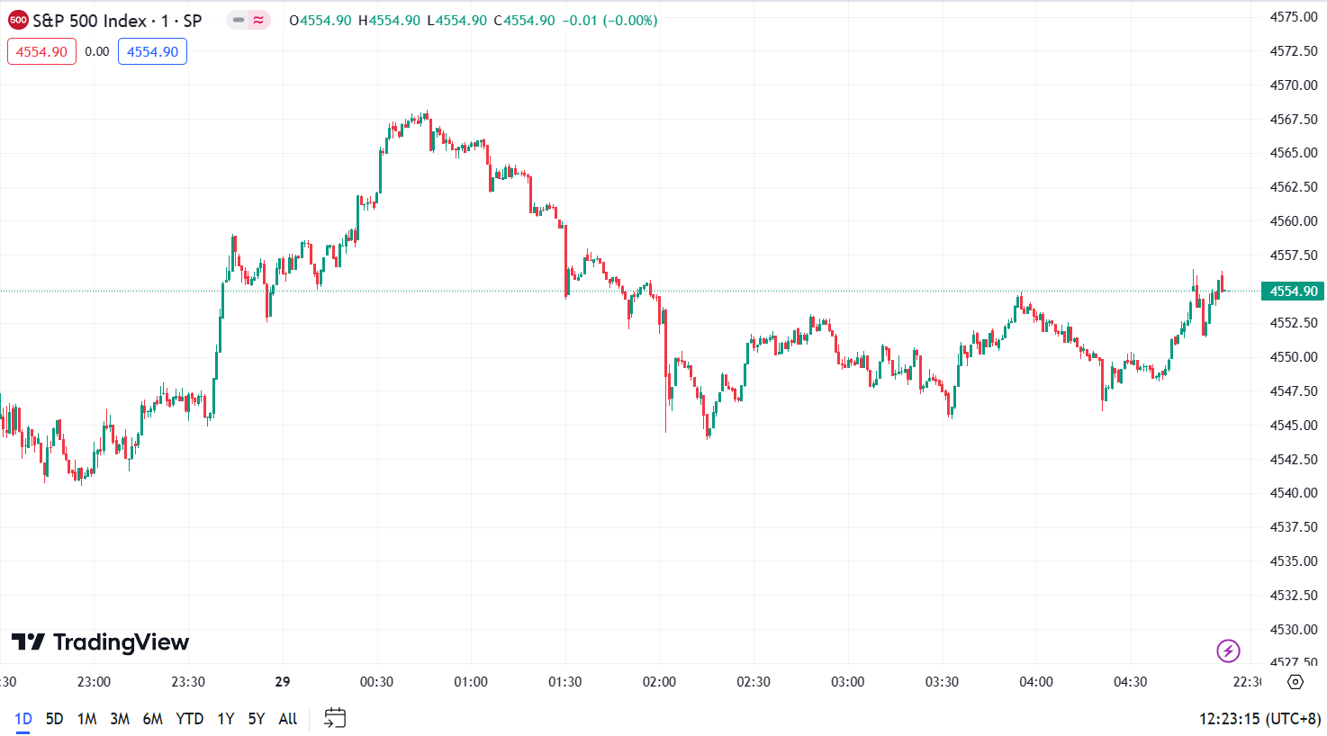The image size is (1327, 736).
Task: Switch to the 1M time range
Action: [x=86, y=718]
